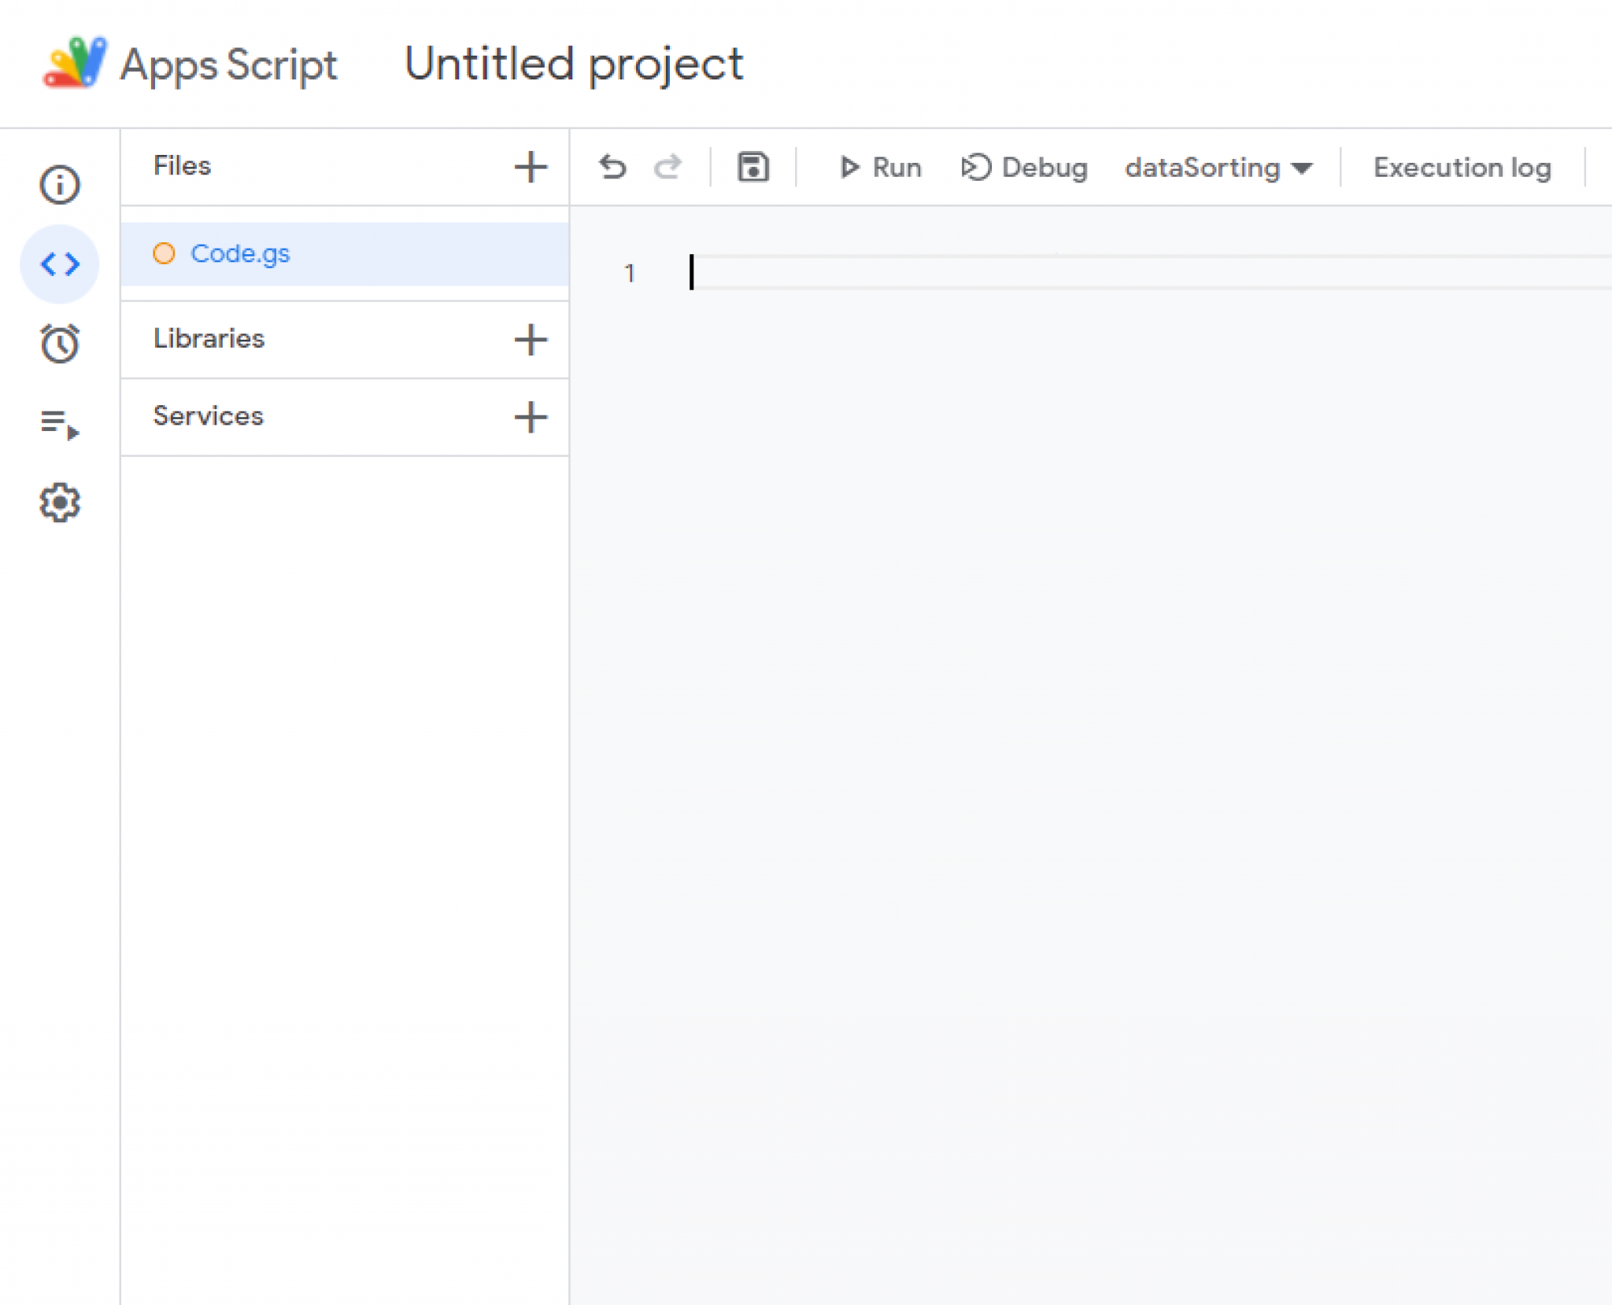The height and width of the screenshot is (1305, 1612).
Task: Click the Undo arrow icon
Action: (612, 167)
